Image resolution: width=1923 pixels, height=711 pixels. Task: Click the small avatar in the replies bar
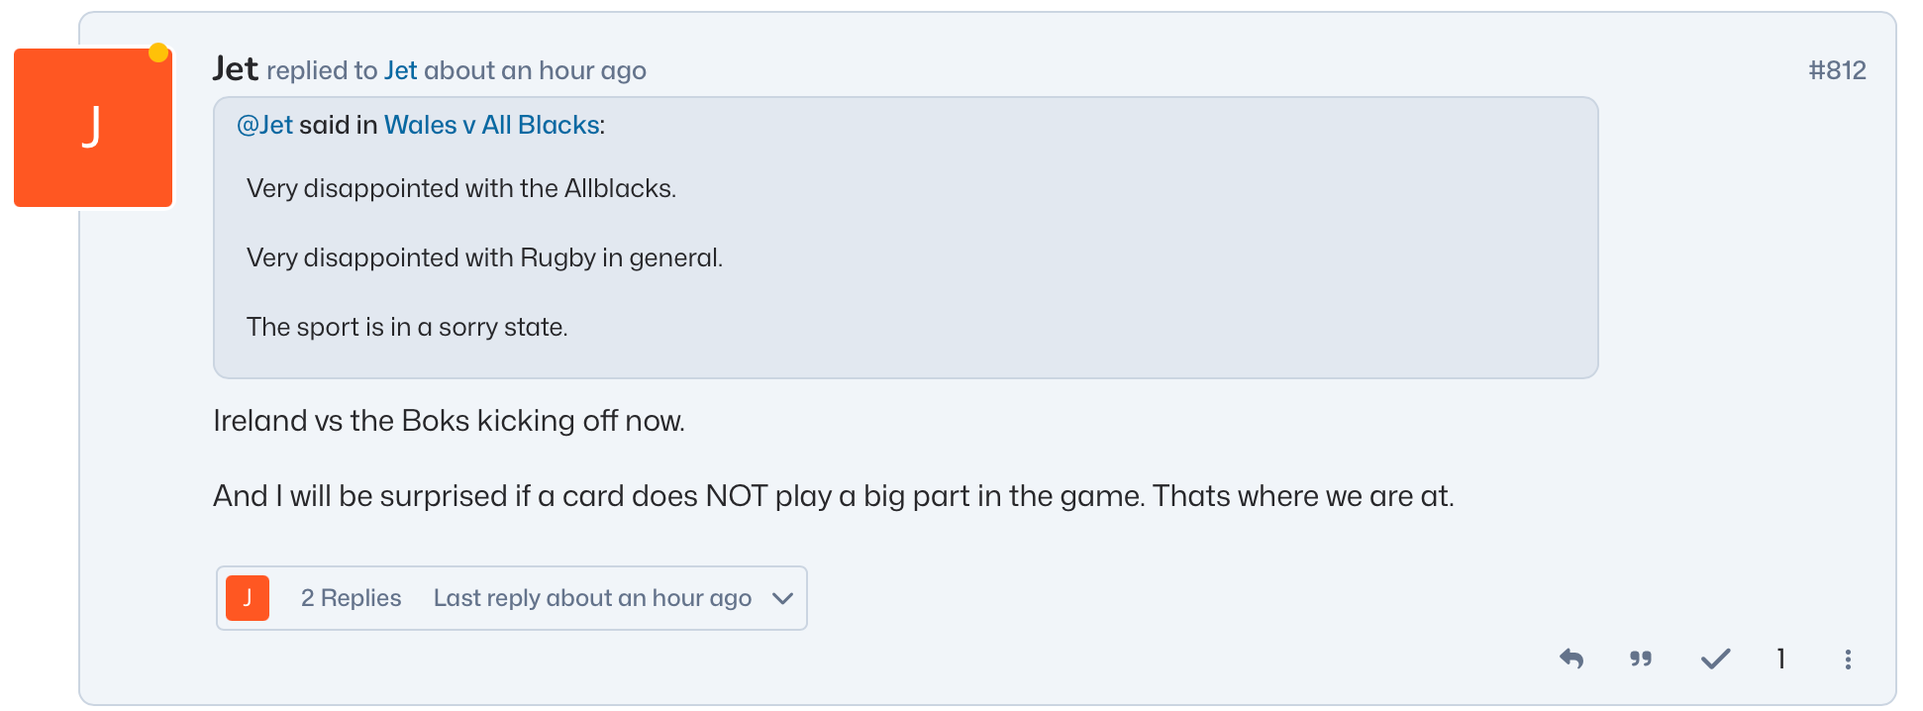[x=247, y=597]
